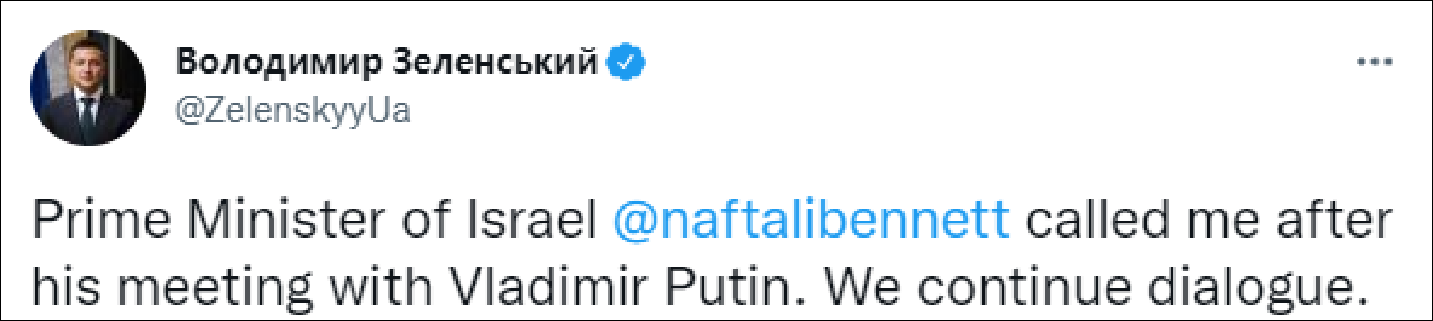Click the surname "Зеленський" in the header
Screen dimensions: 1433x321
click(495, 62)
